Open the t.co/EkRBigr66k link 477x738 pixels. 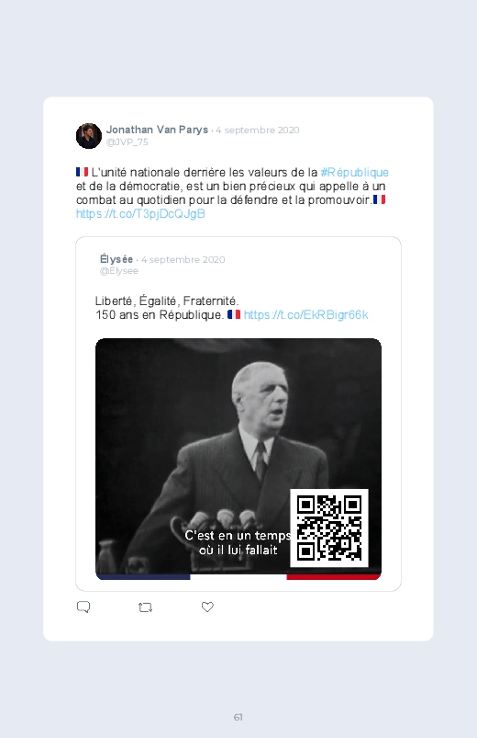306,315
